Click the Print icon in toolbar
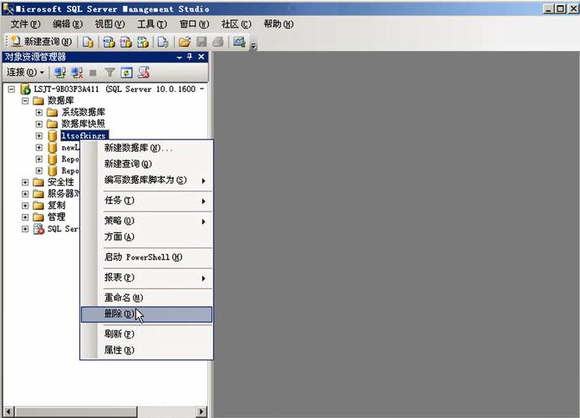The image size is (580, 418). click(x=218, y=42)
